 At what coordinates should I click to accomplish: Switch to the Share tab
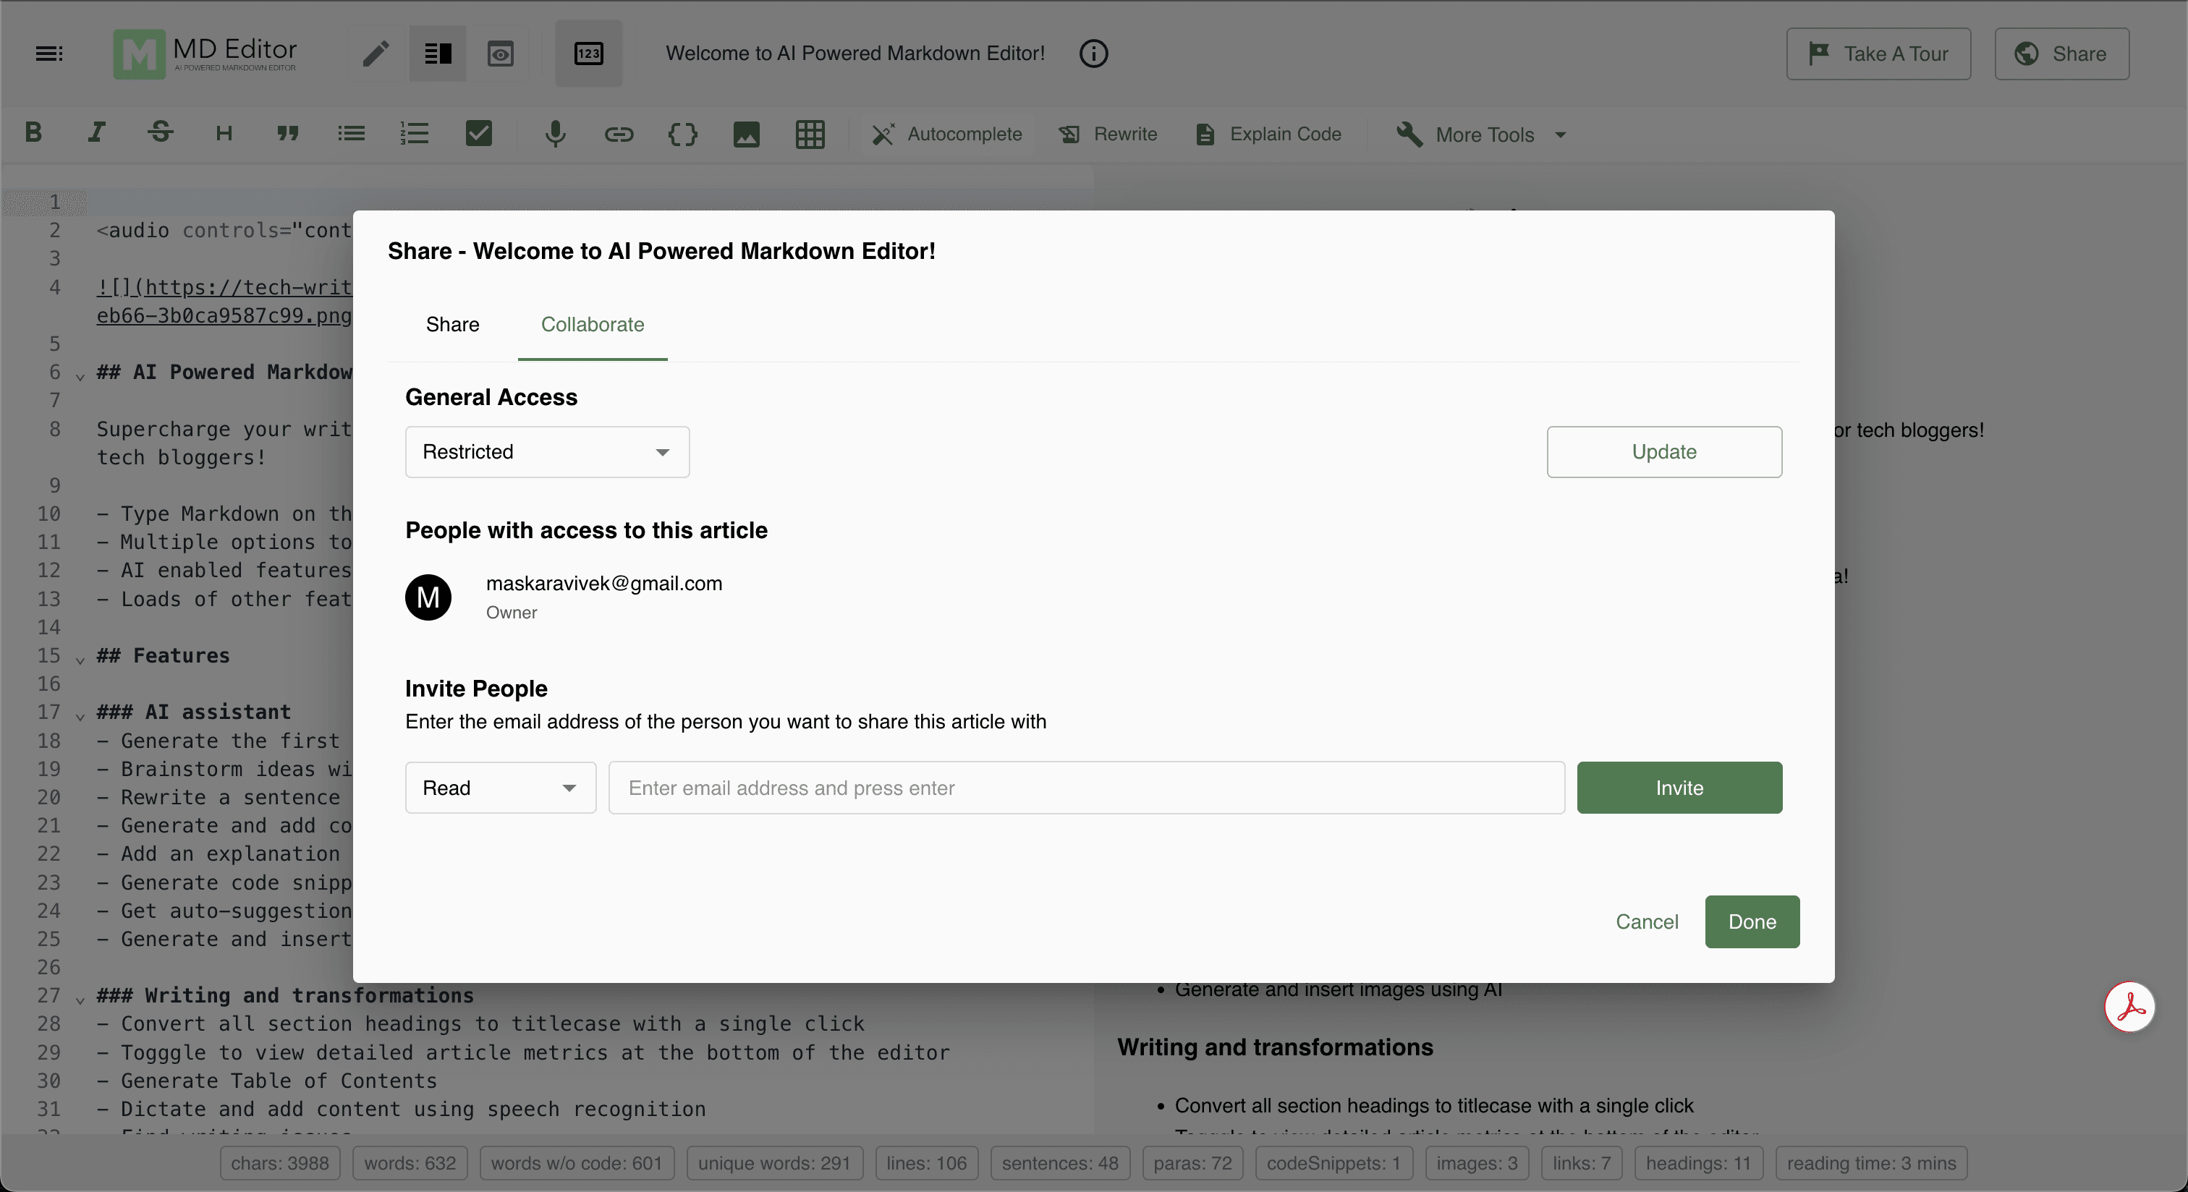click(452, 324)
